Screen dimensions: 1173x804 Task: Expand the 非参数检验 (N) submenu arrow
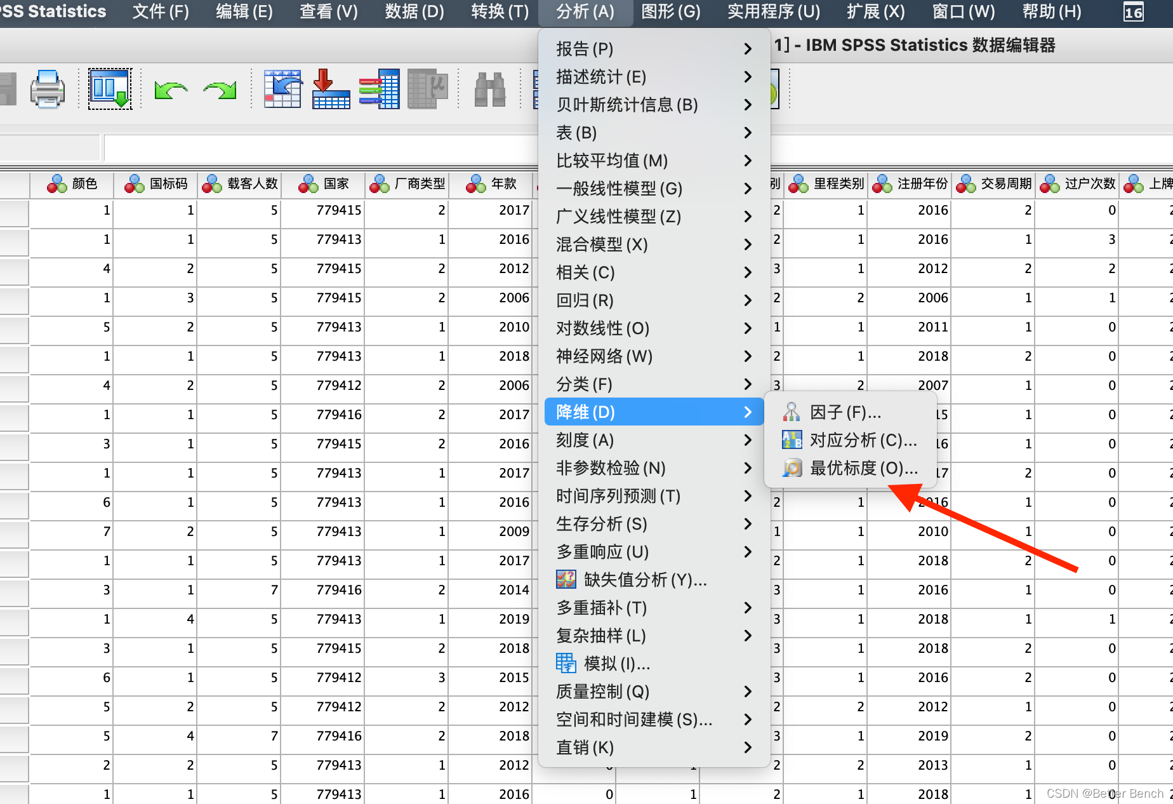tap(748, 468)
